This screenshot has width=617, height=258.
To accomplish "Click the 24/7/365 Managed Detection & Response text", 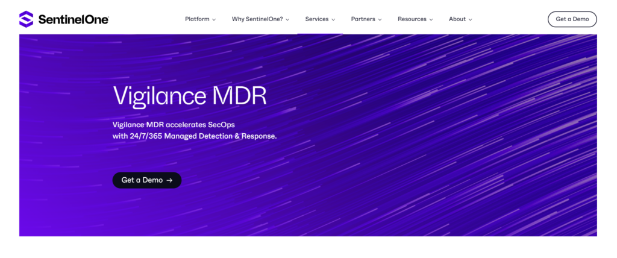I will pos(201,136).
